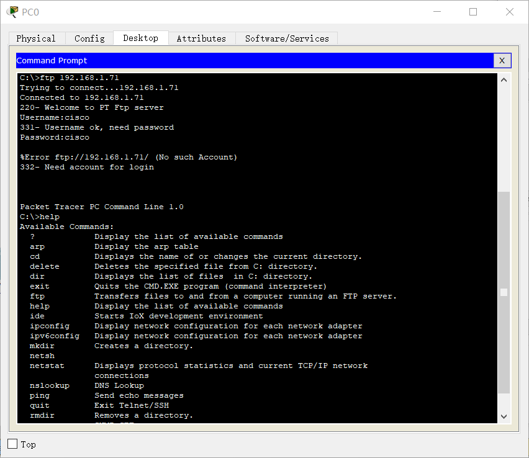
Task: Click 'Display the arp table' description
Action: click(147, 246)
